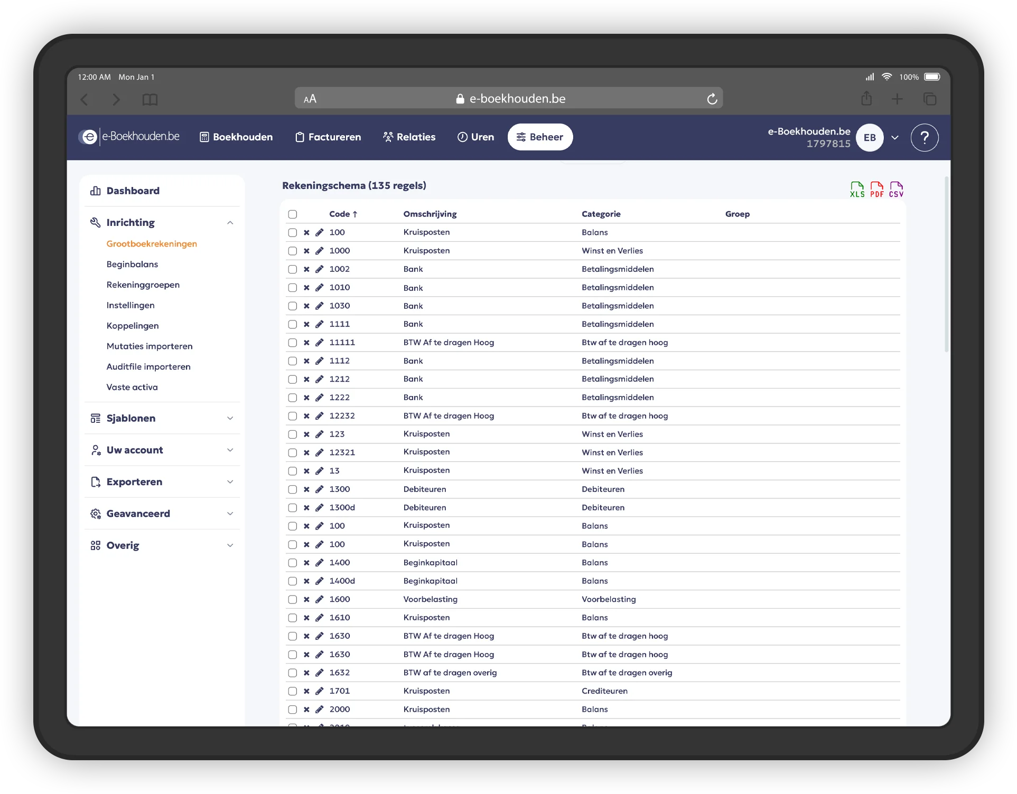Viewport: 1017px width, 794px height.
Task: Reload the page in the address bar
Action: pos(712,99)
